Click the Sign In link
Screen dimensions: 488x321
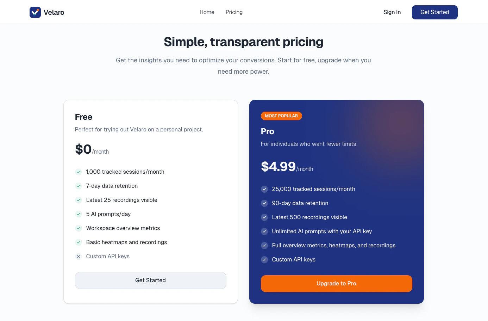(x=392, y=12)
